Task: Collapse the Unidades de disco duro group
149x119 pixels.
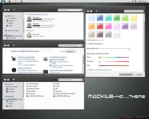Action: pyautogui.click(x=26, y=15)
